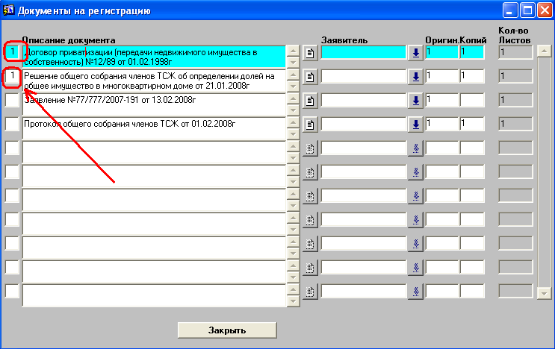Screen dimensions: 555x349
Task: Click Кол-во Листов field in Решение общего собрания row
Action: [x=515, y=76]
